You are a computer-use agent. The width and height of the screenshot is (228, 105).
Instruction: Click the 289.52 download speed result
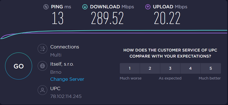[107, 18]
